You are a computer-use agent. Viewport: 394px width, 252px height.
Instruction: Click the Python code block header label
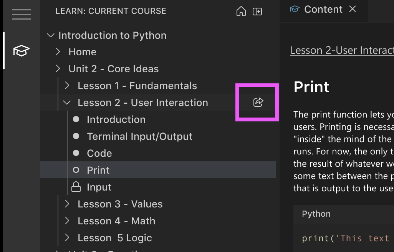[316, 214]
